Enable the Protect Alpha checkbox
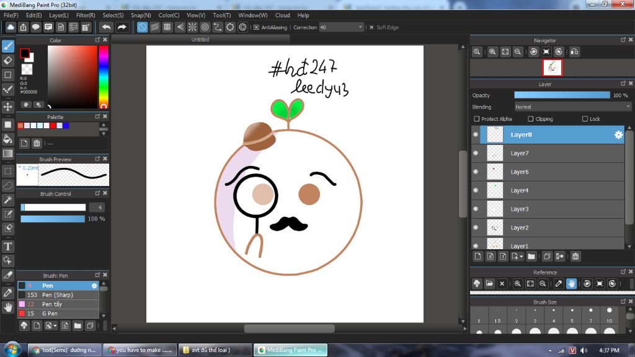 (477, 119)
